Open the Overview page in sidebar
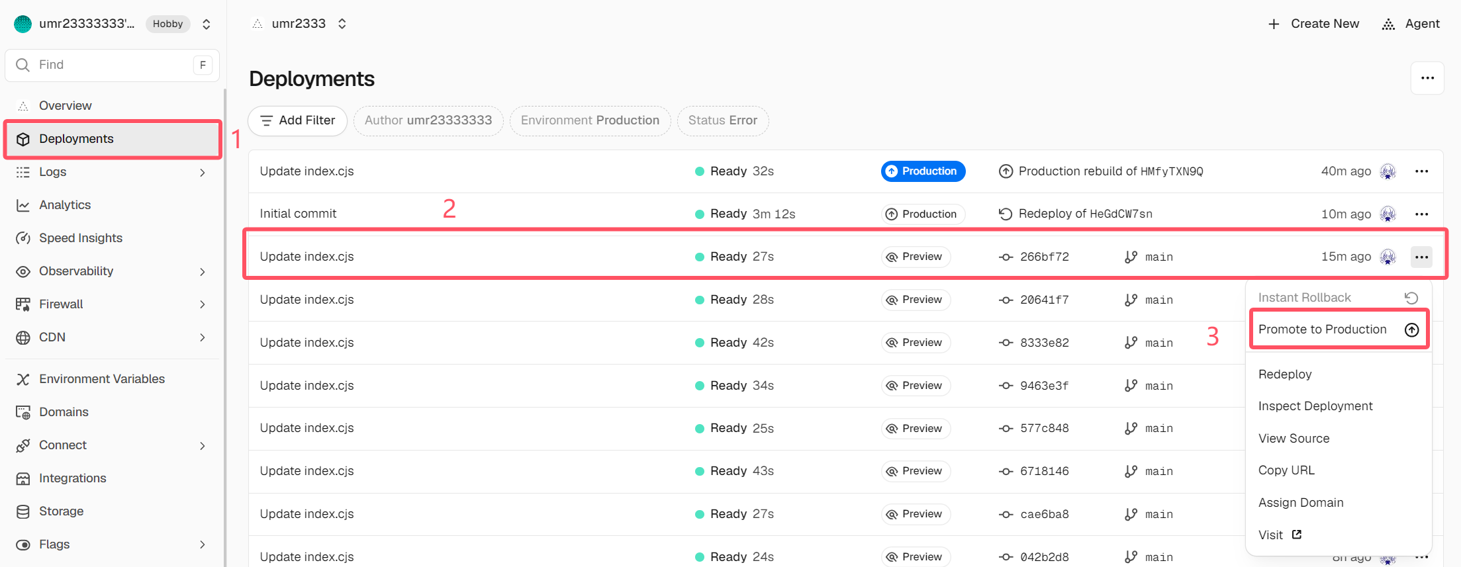 coord(65,106)
